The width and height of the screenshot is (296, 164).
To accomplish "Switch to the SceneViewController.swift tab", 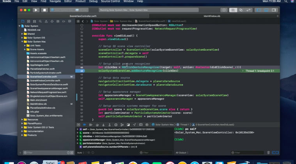I will point(83,16).
